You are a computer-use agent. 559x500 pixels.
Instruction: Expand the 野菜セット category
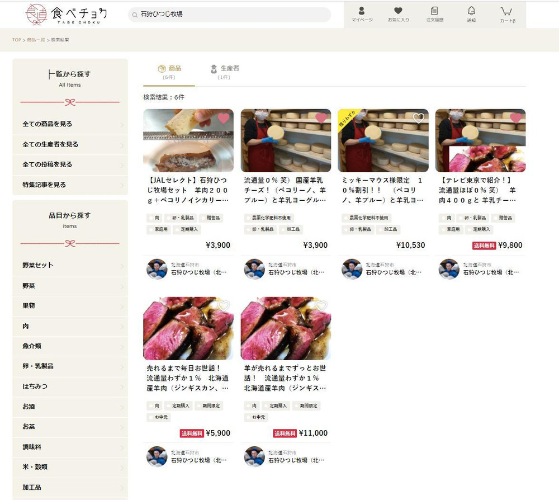(x=70, y=265)
